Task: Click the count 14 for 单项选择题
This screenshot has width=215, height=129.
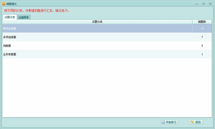Action: click(202, 29)
